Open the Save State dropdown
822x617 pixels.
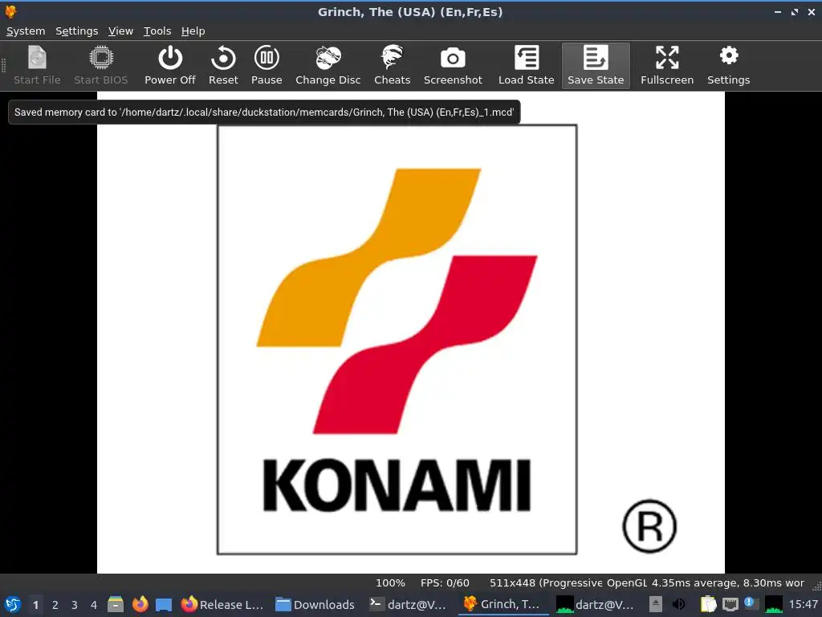[596, 66]
